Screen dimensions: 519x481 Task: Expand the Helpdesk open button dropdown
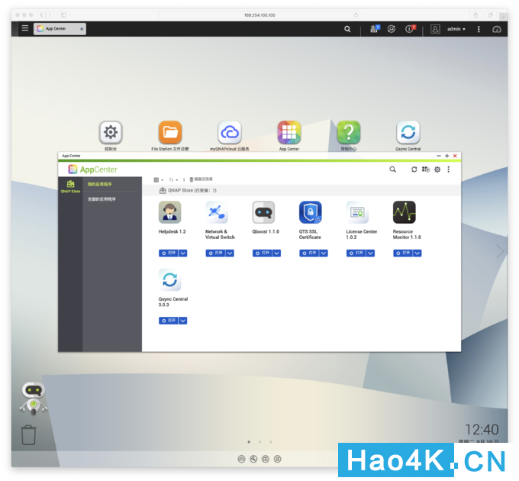point(183,253)
